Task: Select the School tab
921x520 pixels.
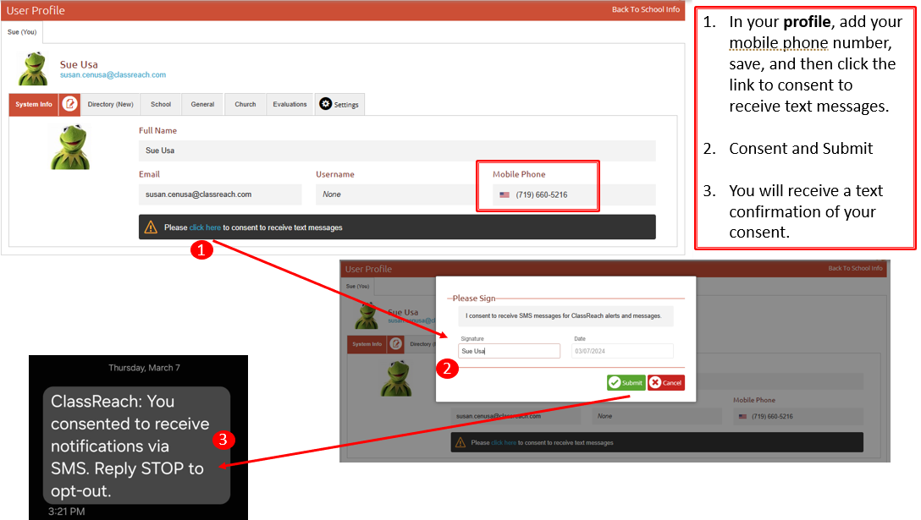Action: click(x=160, y=104)
